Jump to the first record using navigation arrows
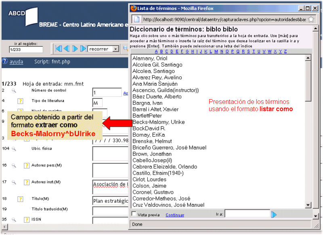323x235 pixels. point(58,48)
